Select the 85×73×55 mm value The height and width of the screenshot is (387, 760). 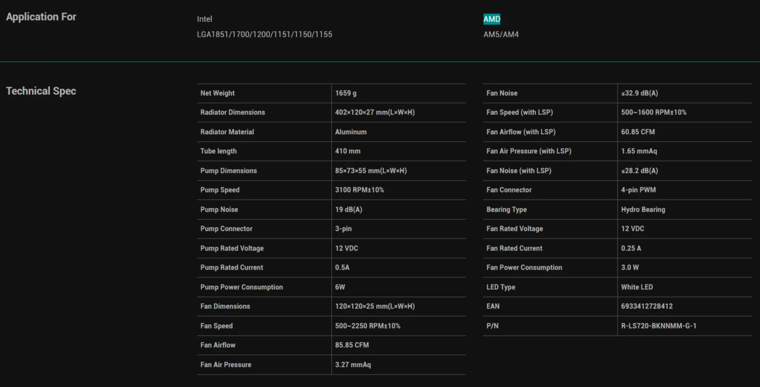coord(371,171)
